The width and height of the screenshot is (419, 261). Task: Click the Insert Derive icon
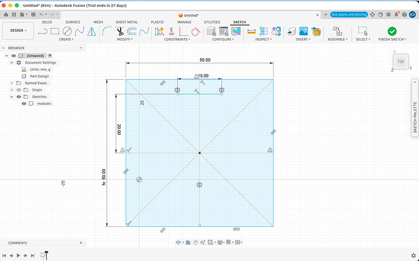pyautogui.click(x=292, y=31)
